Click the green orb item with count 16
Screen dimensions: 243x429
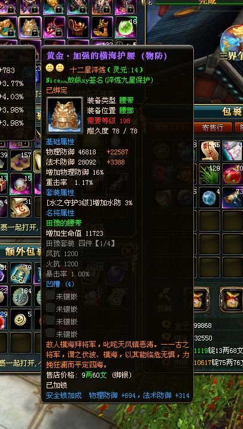(126, 27)
